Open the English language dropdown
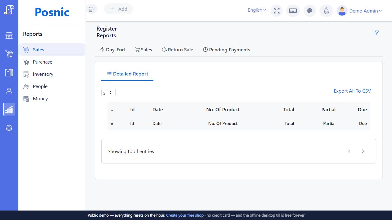This screenshot has height=220, width=392. point(257,10)
